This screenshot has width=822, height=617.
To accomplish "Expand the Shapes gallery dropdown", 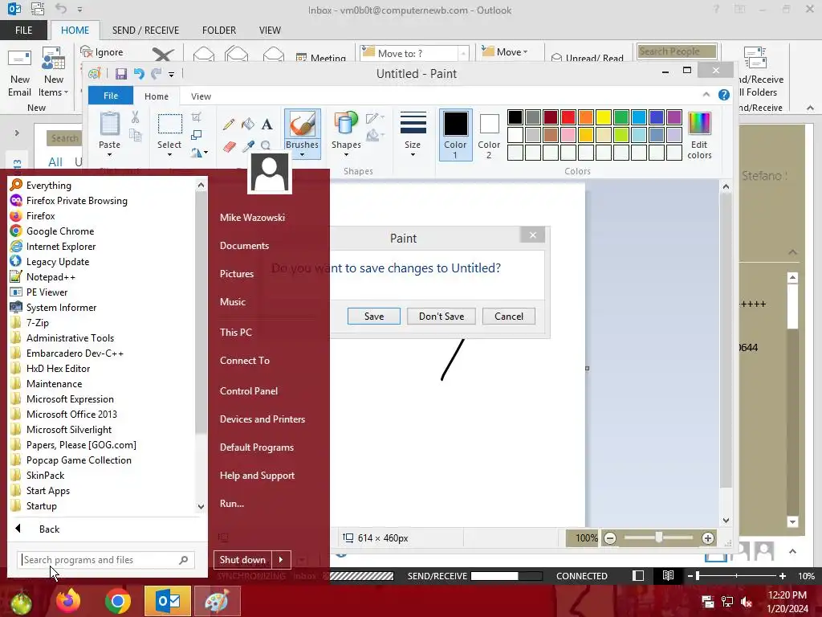I will pos(346,155).
